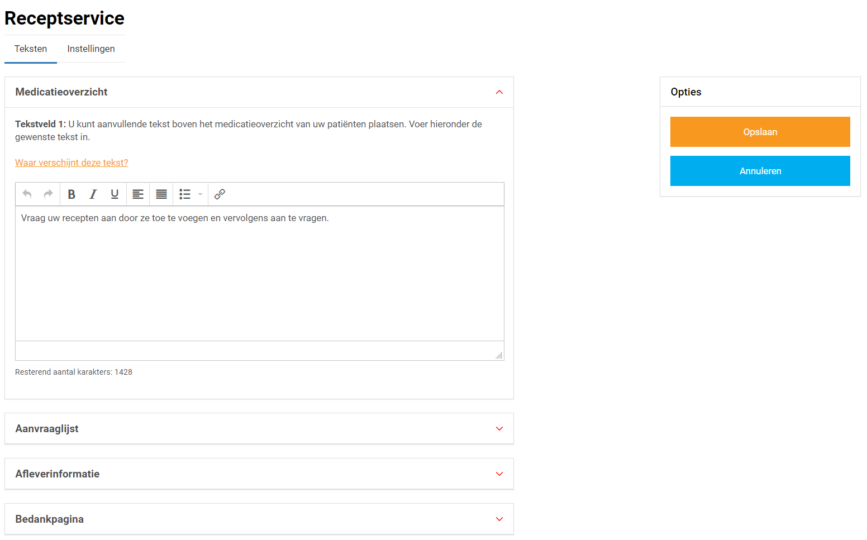
Task: Expand the Aanvraaglijst section
Action: [x=499, y=429]
